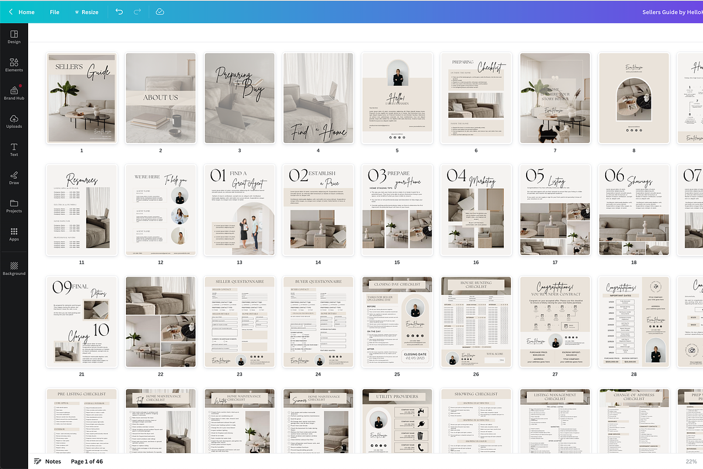Select page 17 Listing thumbnail
Screen dimensions: 703x469
tap(555, 210)
